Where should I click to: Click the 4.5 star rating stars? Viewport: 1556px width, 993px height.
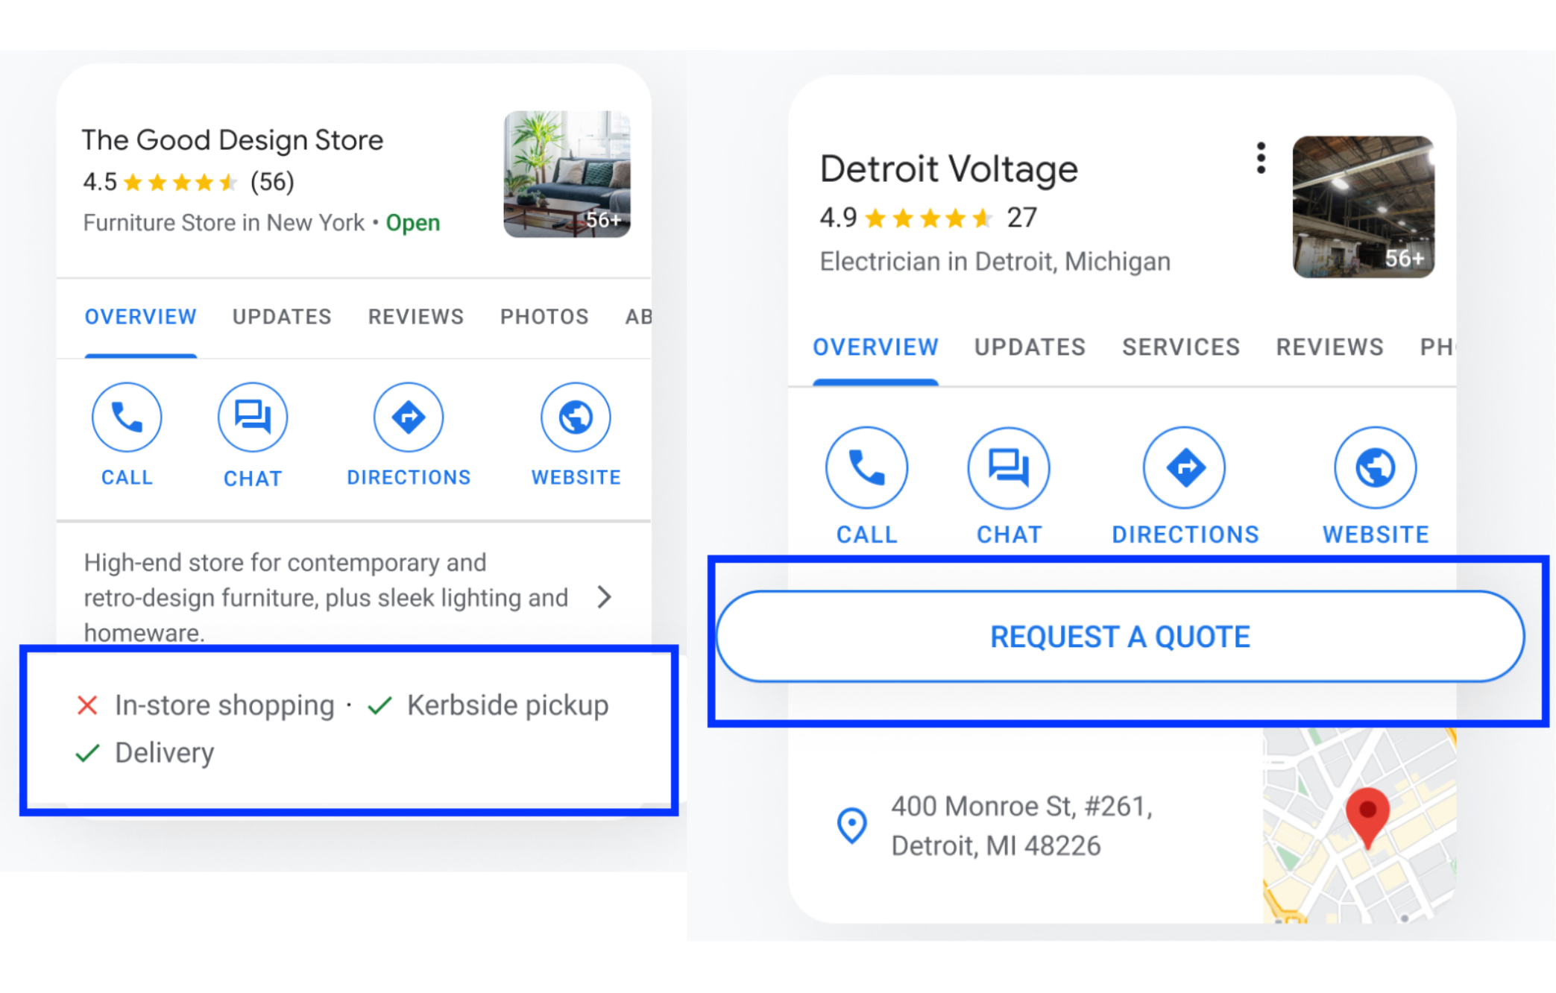[x=180, y=183]
